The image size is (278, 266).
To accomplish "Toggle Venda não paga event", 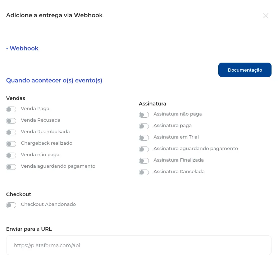I will click(x=11, y=155).
